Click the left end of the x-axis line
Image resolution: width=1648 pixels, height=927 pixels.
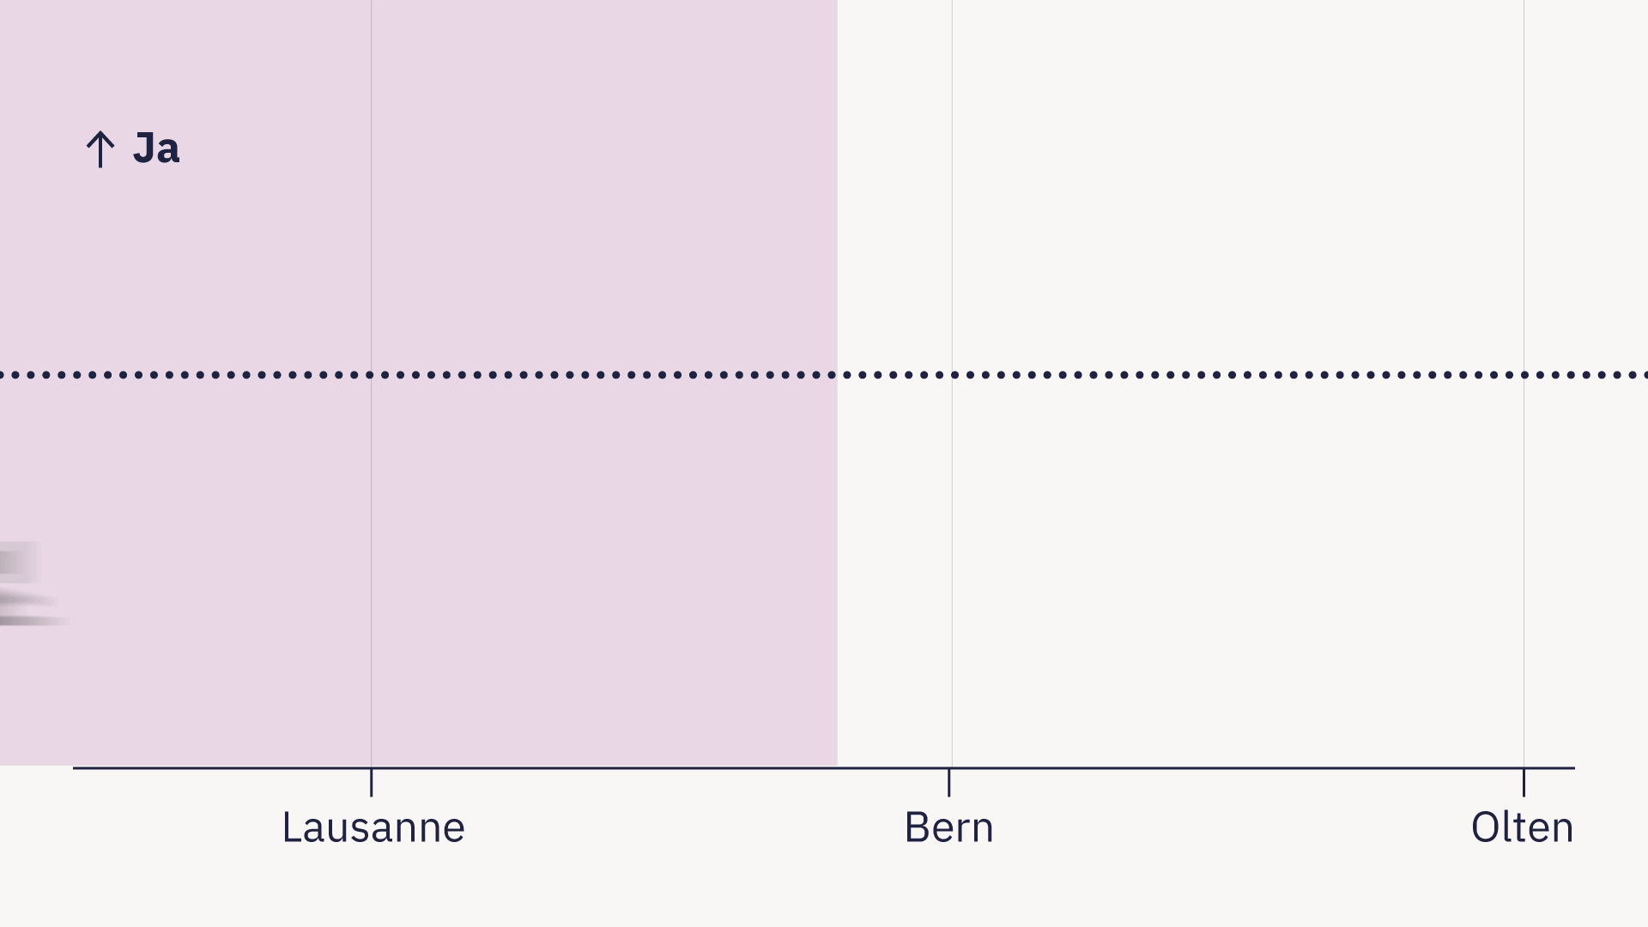click(77, 768)
